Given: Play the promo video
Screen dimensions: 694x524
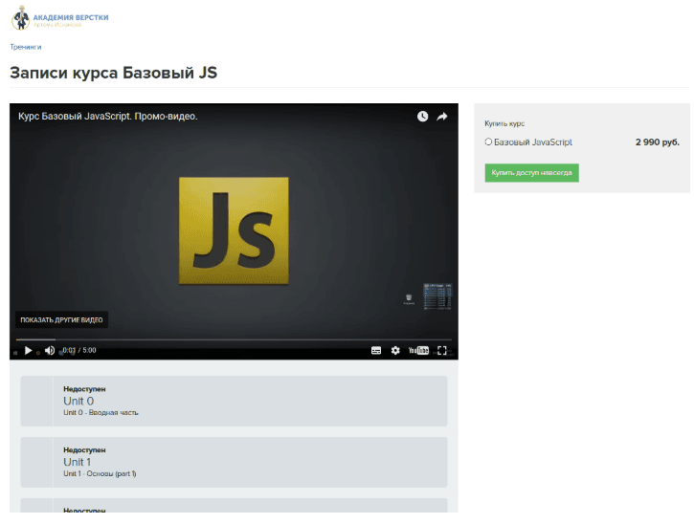Looking at the screenshot, I should pos(28,351).
